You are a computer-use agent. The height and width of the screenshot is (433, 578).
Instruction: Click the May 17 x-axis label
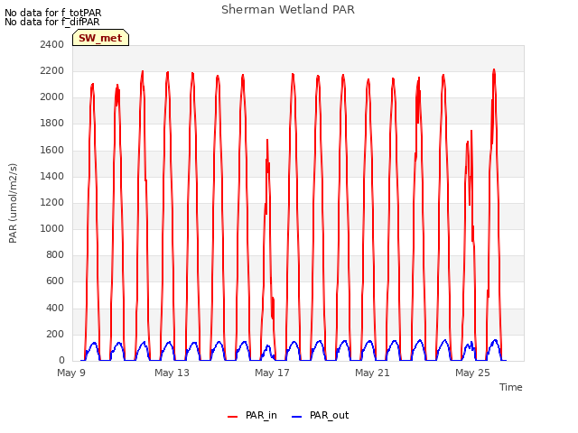click(272, 373)
